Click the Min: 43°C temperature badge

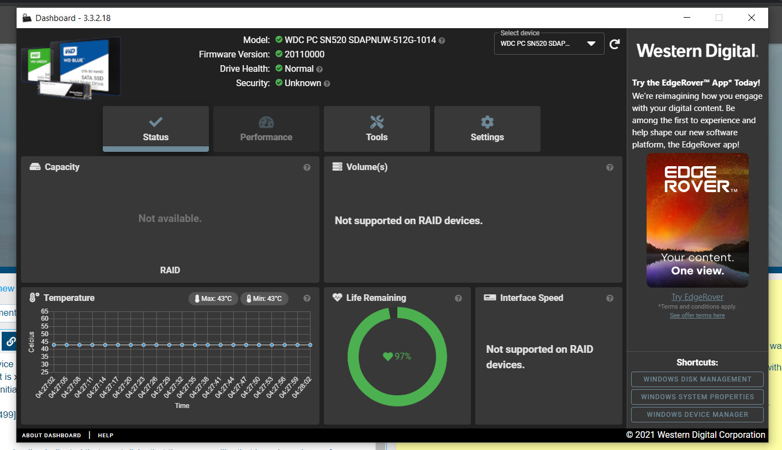click(264, 299)
